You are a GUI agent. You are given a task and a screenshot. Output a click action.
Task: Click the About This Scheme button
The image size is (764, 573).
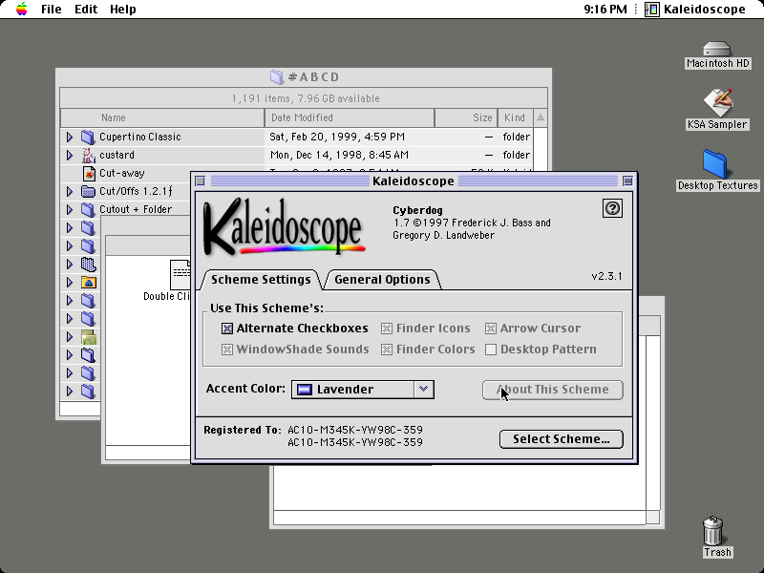(x=553, y=390)
